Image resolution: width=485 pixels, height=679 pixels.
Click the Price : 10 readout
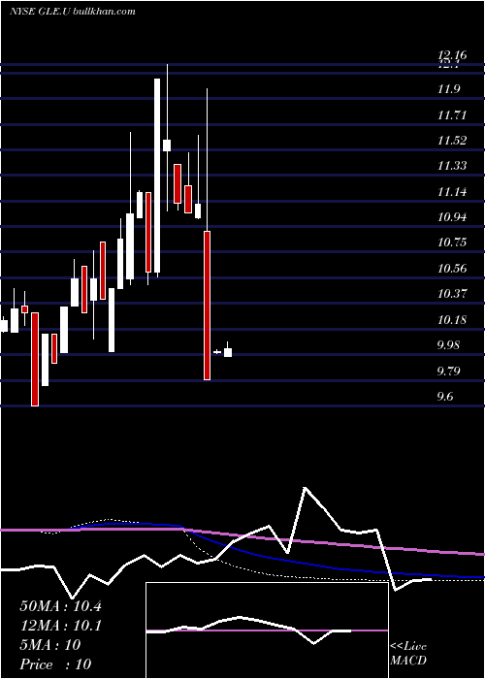(x=55, y=663)
